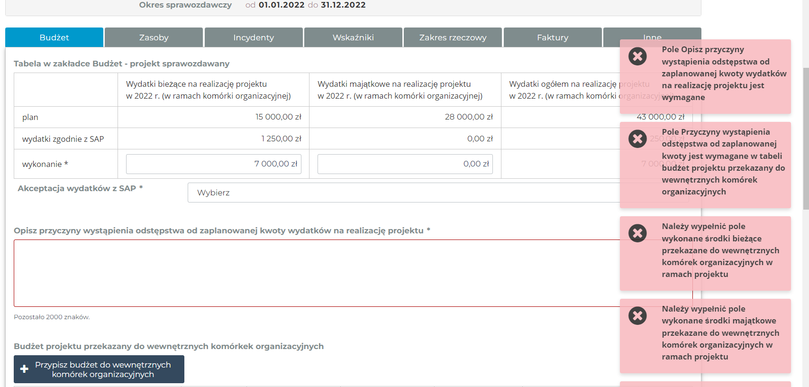
Task: Select the Zakres rzeczowy tab
Action: click(x=453, y=37)
